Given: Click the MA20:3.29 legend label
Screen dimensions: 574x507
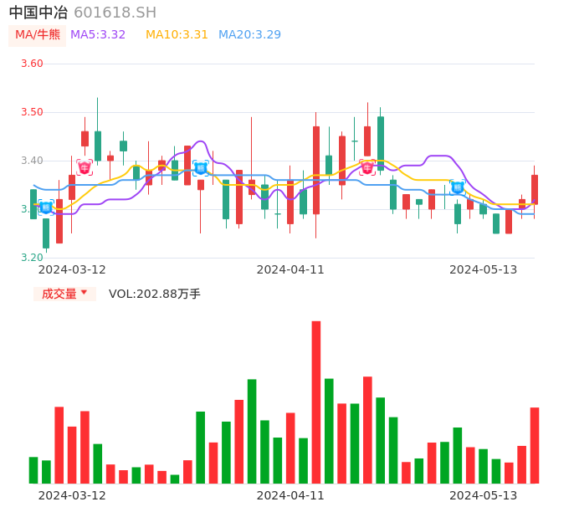Looking at the screenshot, I should tap(249, 35).
